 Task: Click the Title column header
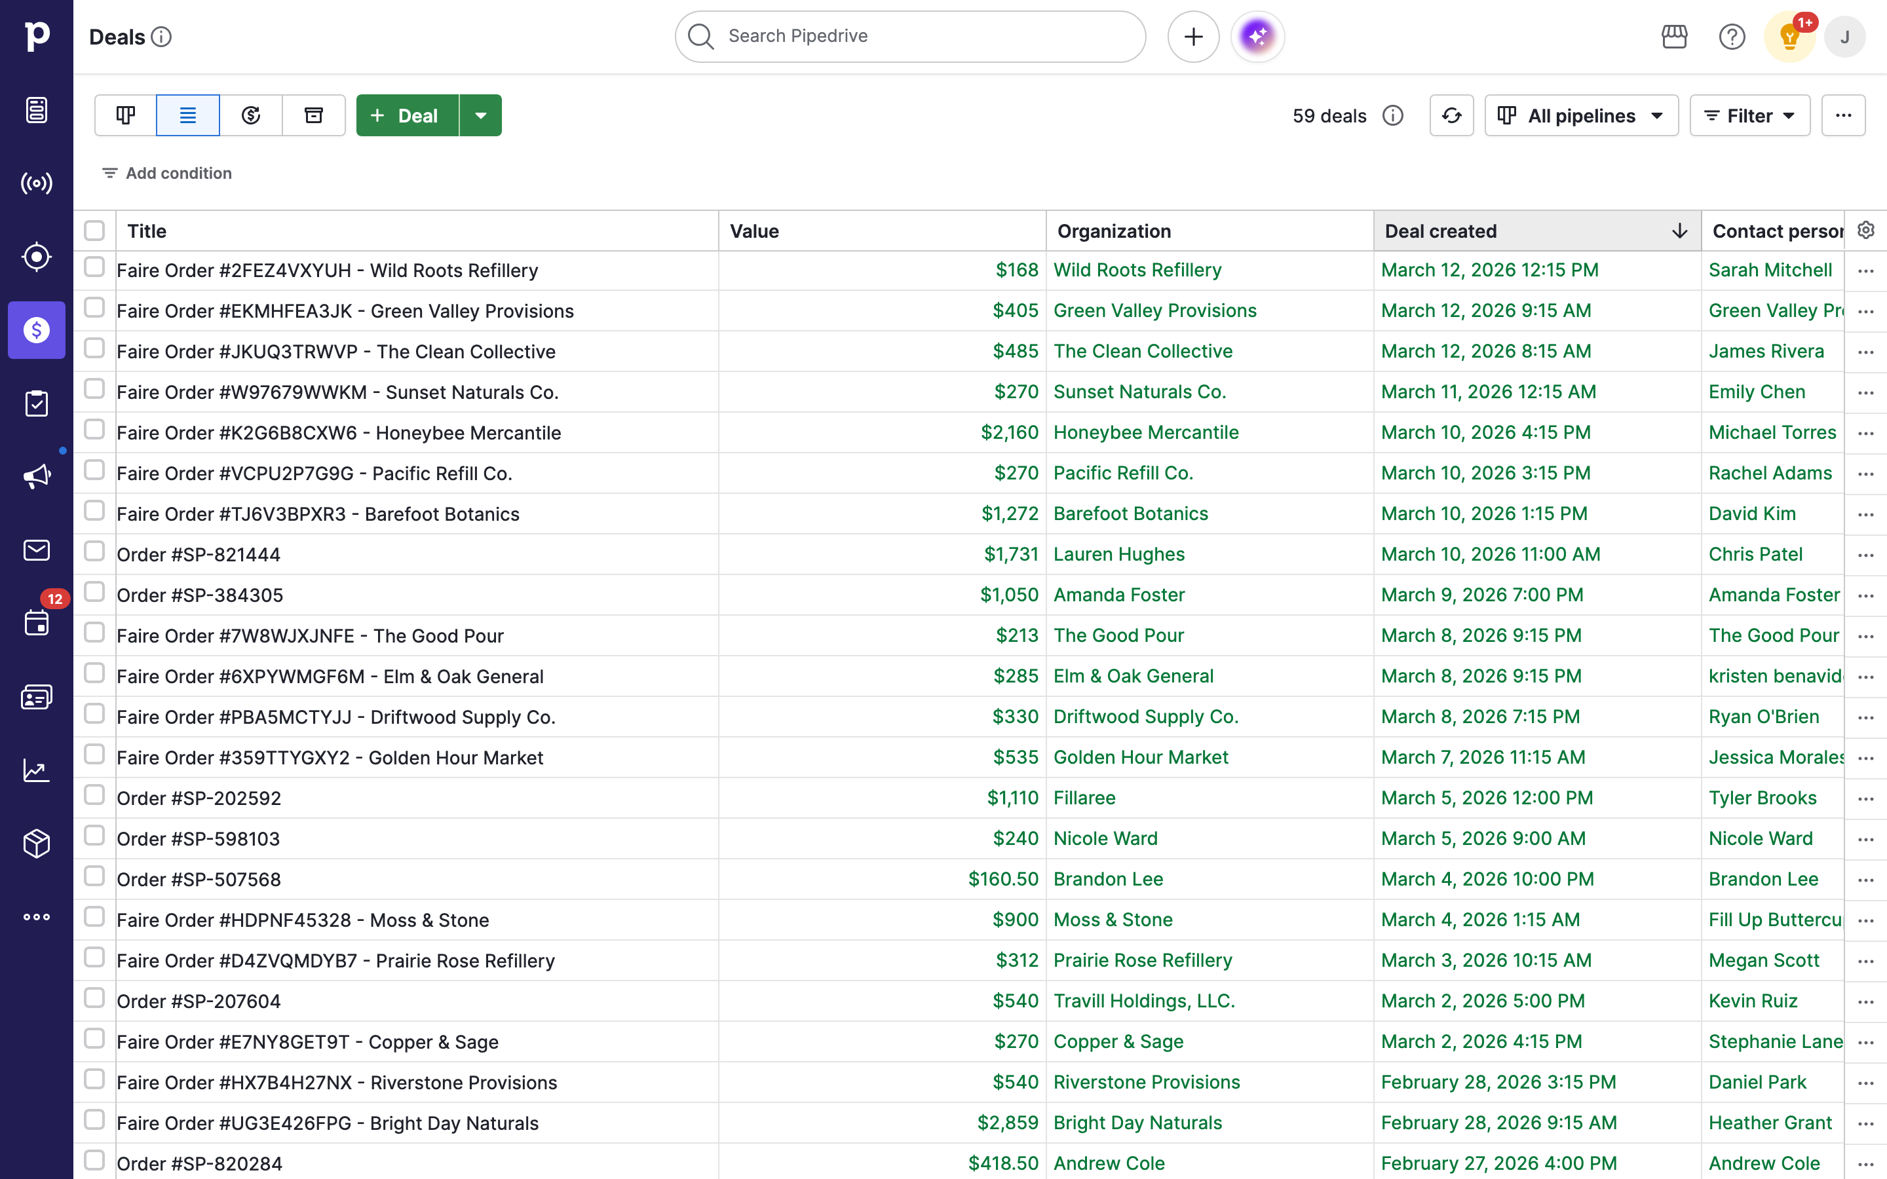[x=417, y=231]
